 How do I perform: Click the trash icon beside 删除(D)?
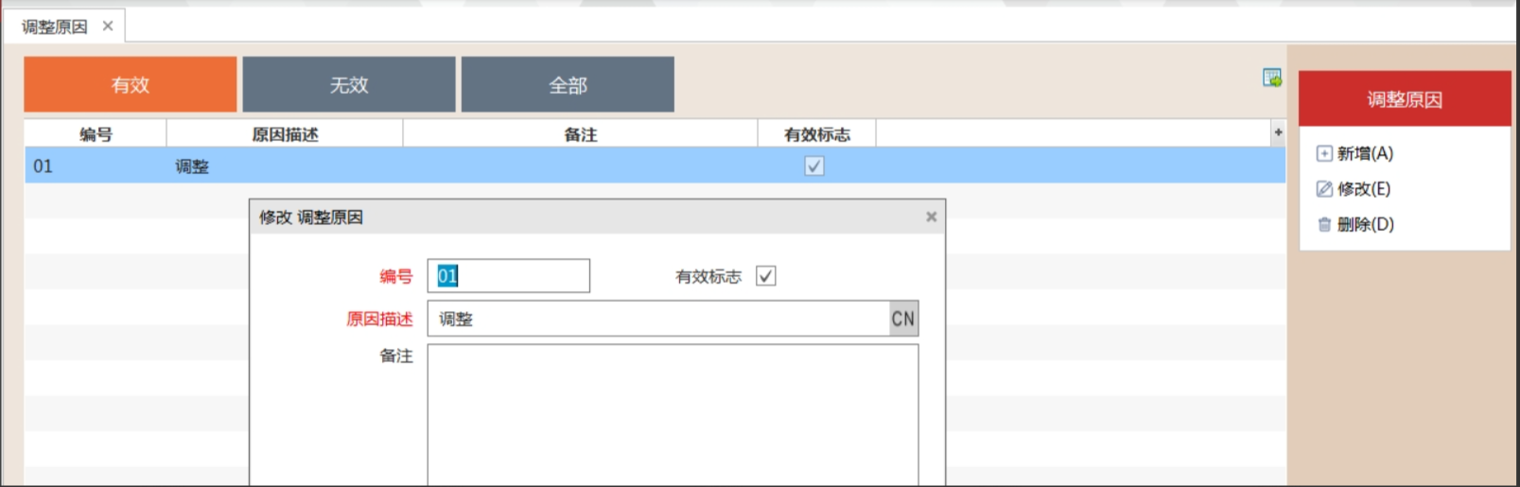[1324, 225]
